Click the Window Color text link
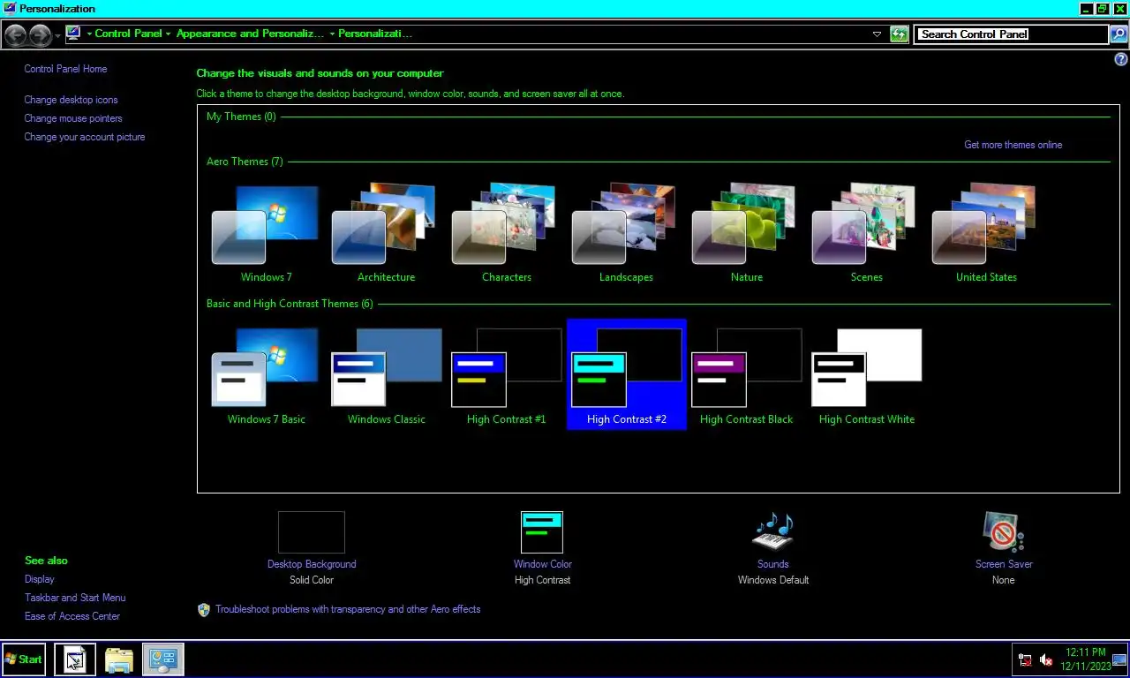Image resolution: width=1130 pixels, height=678 pixels. coord(543,564)
